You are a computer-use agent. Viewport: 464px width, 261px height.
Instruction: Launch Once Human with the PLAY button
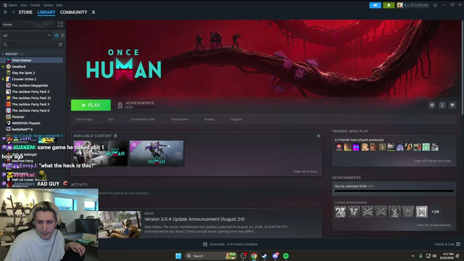[x=91, y=105]
